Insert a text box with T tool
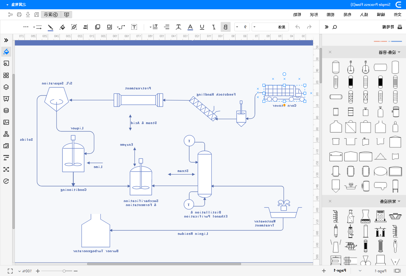The width and height of the screenshot is (406, 276). 134,27
